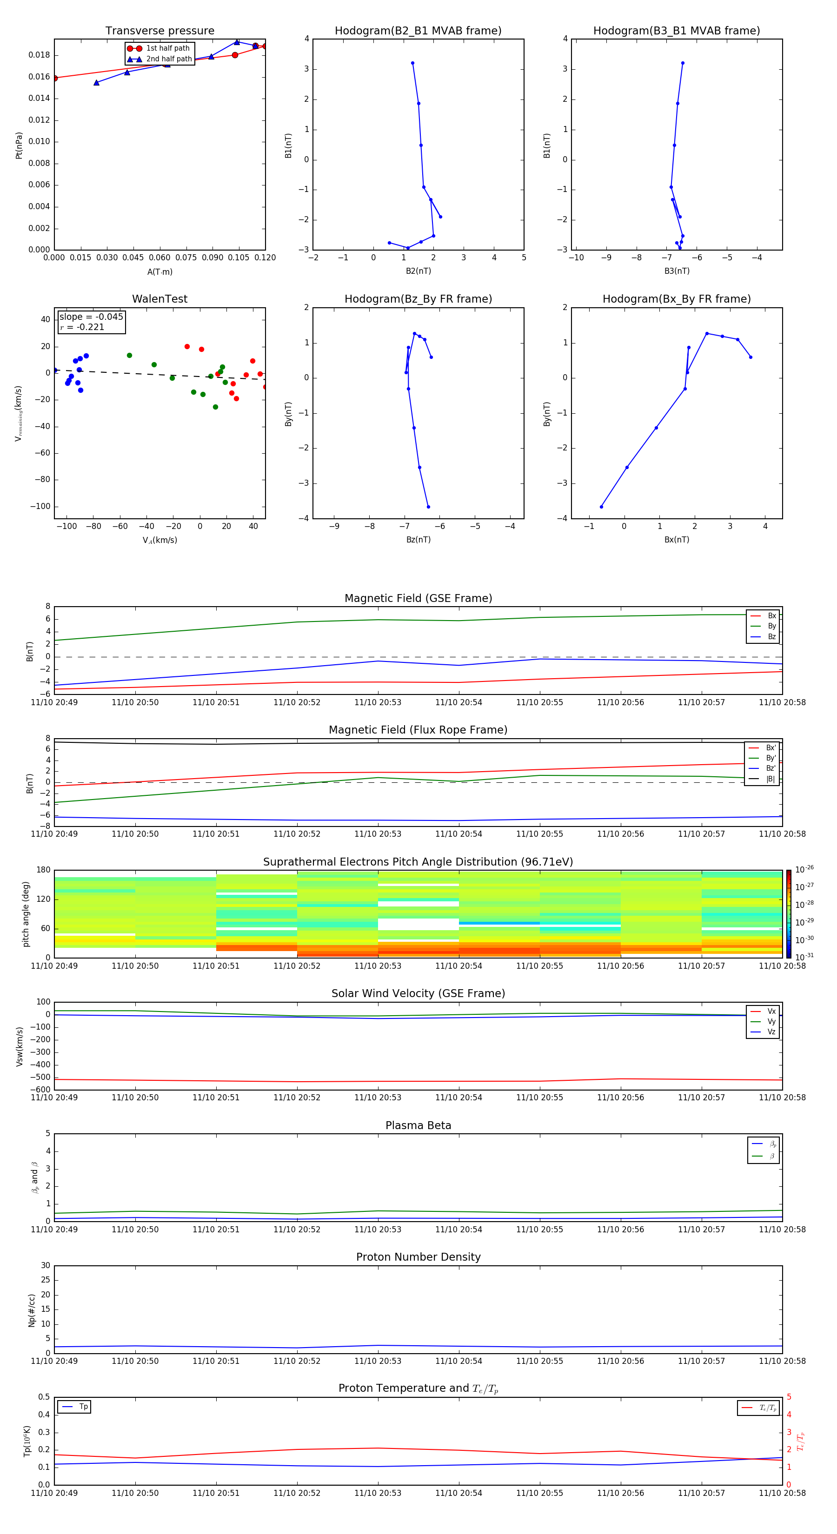Image resolution: width=837 pixels, height=1534 pixels.
Task: Click the 'pitch angle (deg)' axis label
Action: 26,914
